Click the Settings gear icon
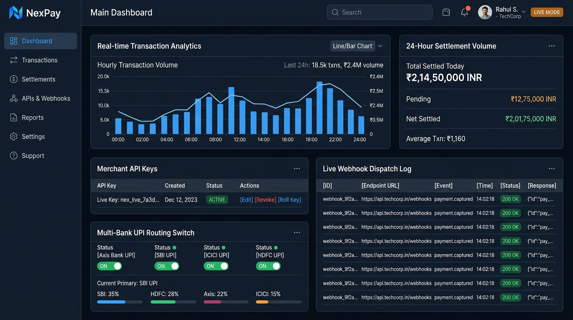Screen dimensions: 573x320 pyautogui.click(x=14, y=137)
